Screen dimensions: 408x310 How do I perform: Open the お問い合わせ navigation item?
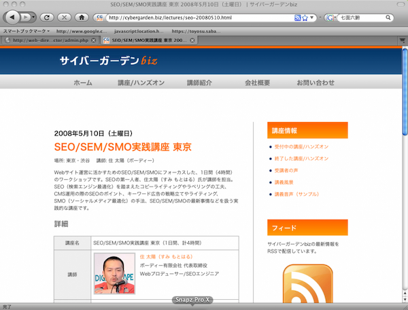tap(316, 82)
